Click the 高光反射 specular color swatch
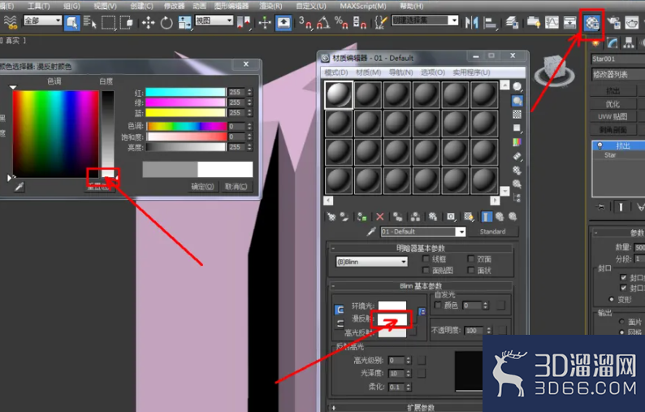Image resolution: width=645 pixels, height=412 pixels. (x=392, y=332)
